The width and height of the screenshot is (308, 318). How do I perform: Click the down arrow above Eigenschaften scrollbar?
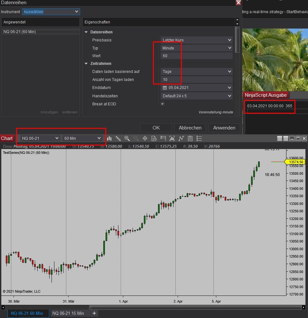point(237,24)
